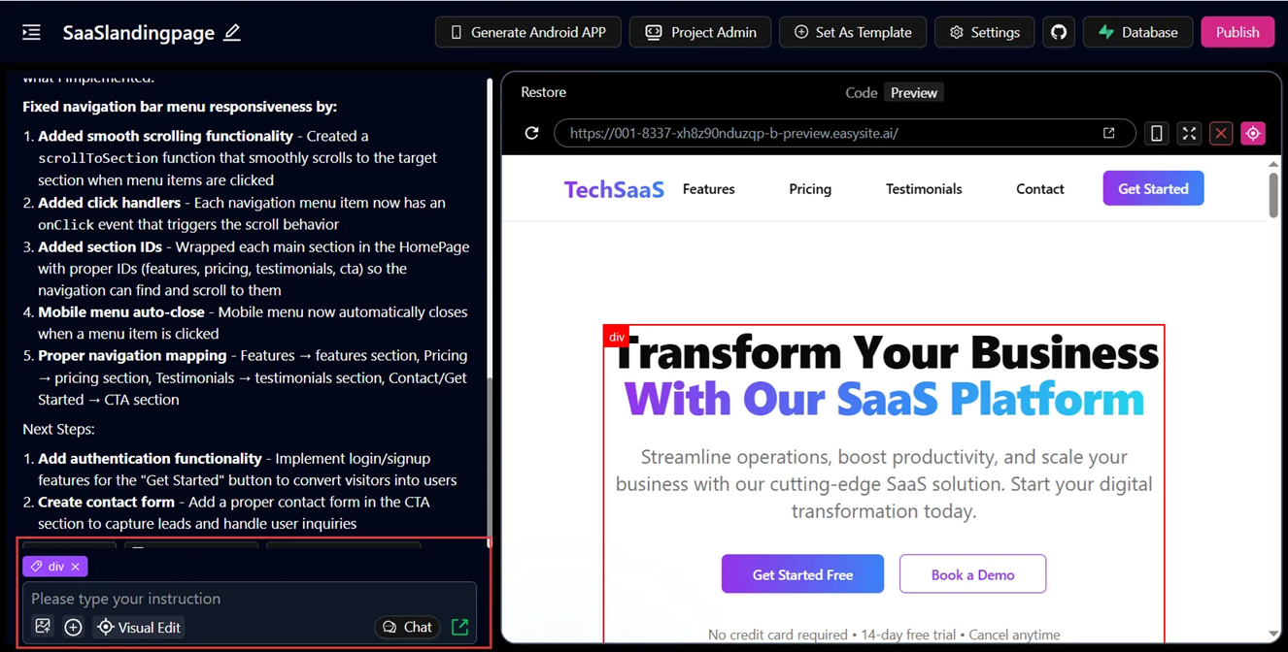Image resolution: width=1288 pixels, height=652 pixels.
Task: Open Generate Android APP
Action: (527, 32)
